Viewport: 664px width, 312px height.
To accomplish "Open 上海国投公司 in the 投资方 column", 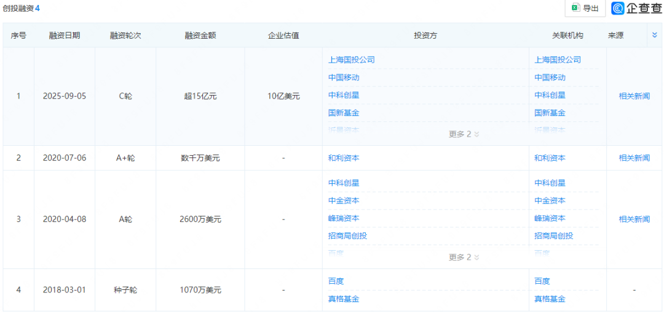I will click(351, 60).
